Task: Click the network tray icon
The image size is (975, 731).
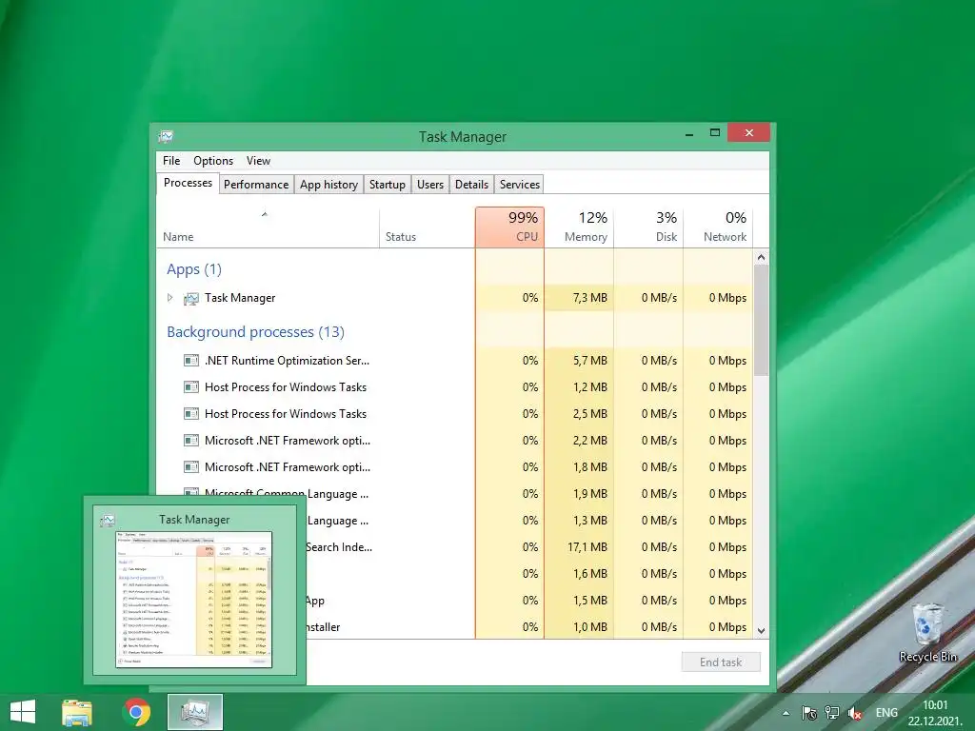Action: 832,713
